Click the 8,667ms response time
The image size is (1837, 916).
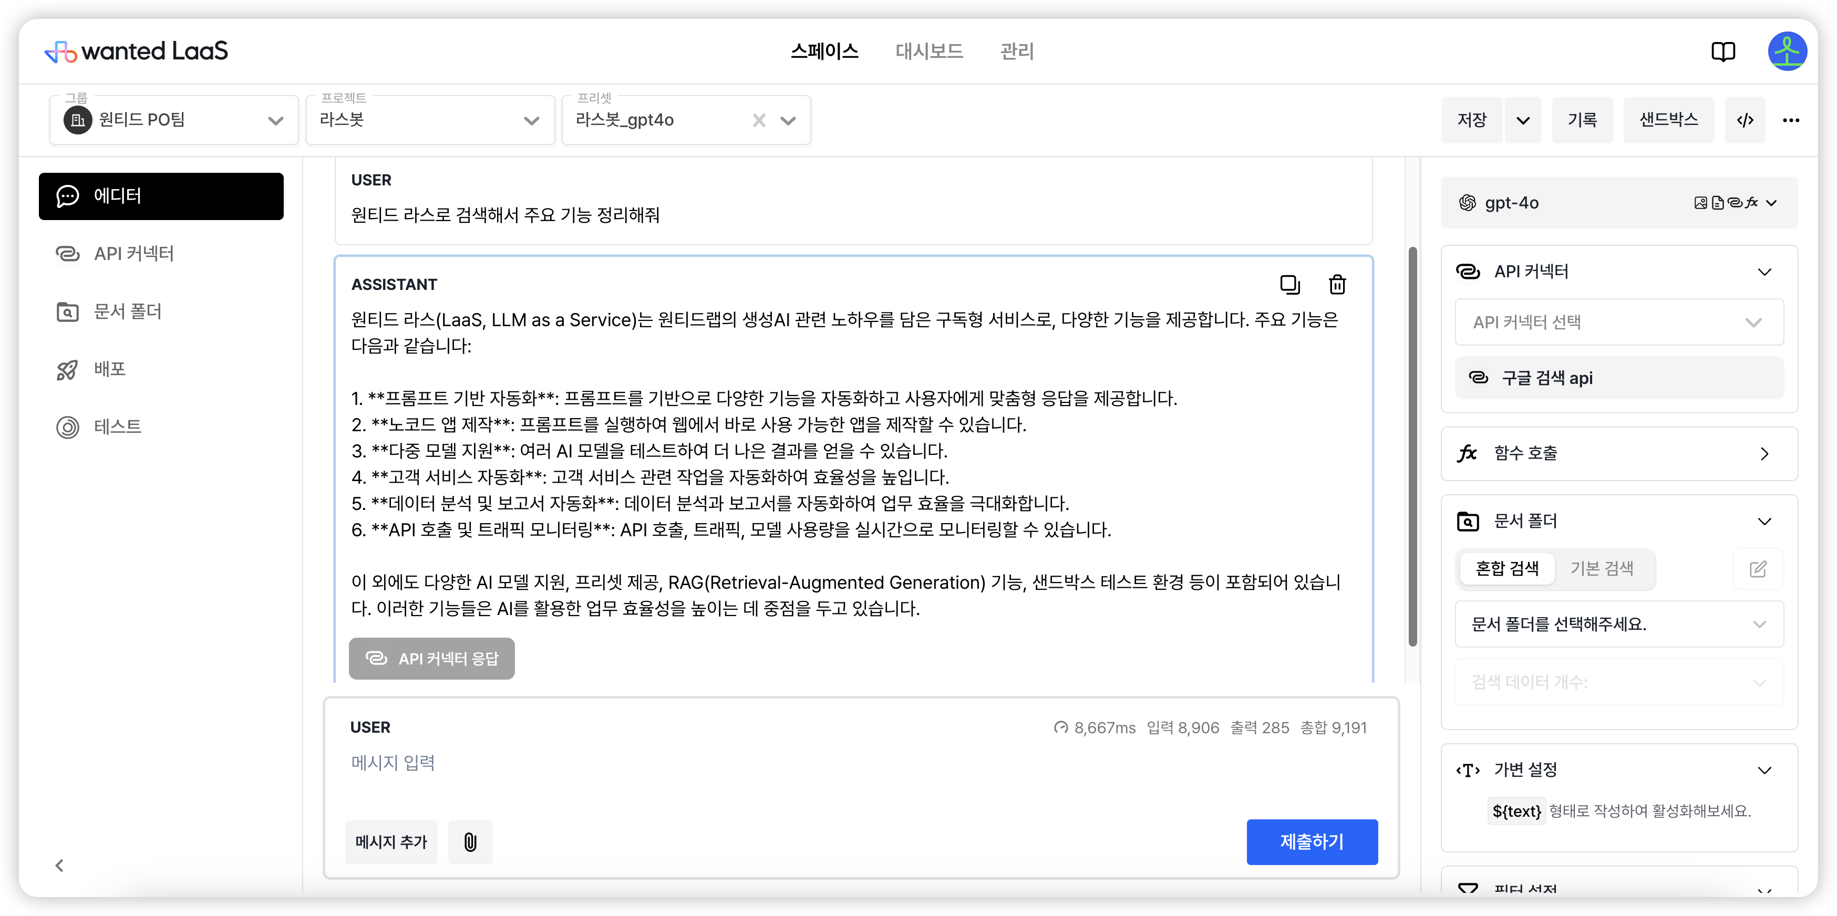[x=1095, y=728]
